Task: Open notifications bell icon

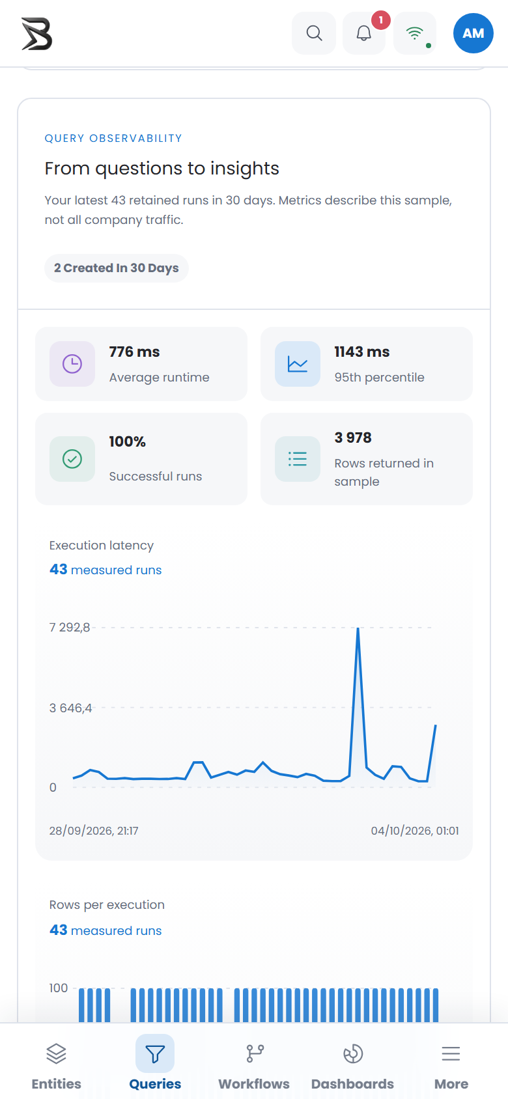Action: coord(364,33)
